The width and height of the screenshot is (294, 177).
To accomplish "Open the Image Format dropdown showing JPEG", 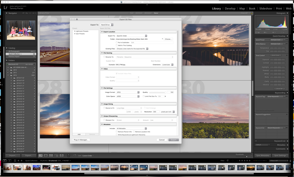I will pyautogui.click(x=127, y=92).
